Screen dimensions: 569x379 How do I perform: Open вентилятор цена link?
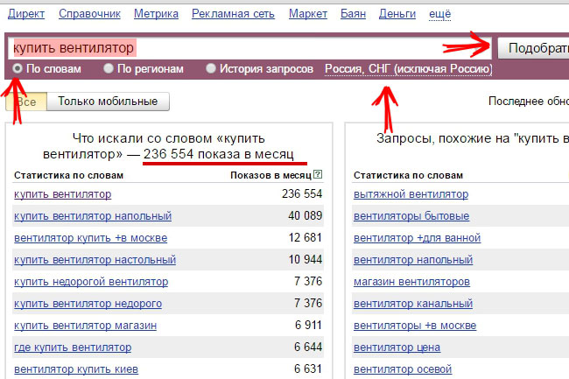397,347
